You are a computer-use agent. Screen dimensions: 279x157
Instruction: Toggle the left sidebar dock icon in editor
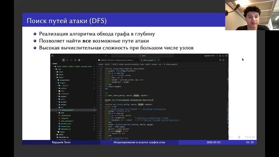(53, 56)
